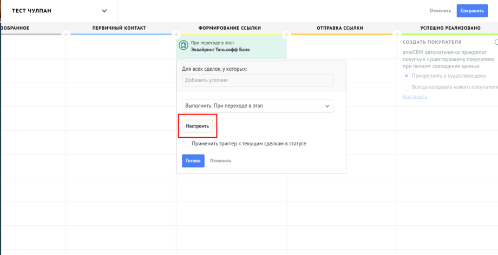This screenshot has height=255, width=498.
Task: Click the Создать покупателя heading
Action: tap(432, 42)
